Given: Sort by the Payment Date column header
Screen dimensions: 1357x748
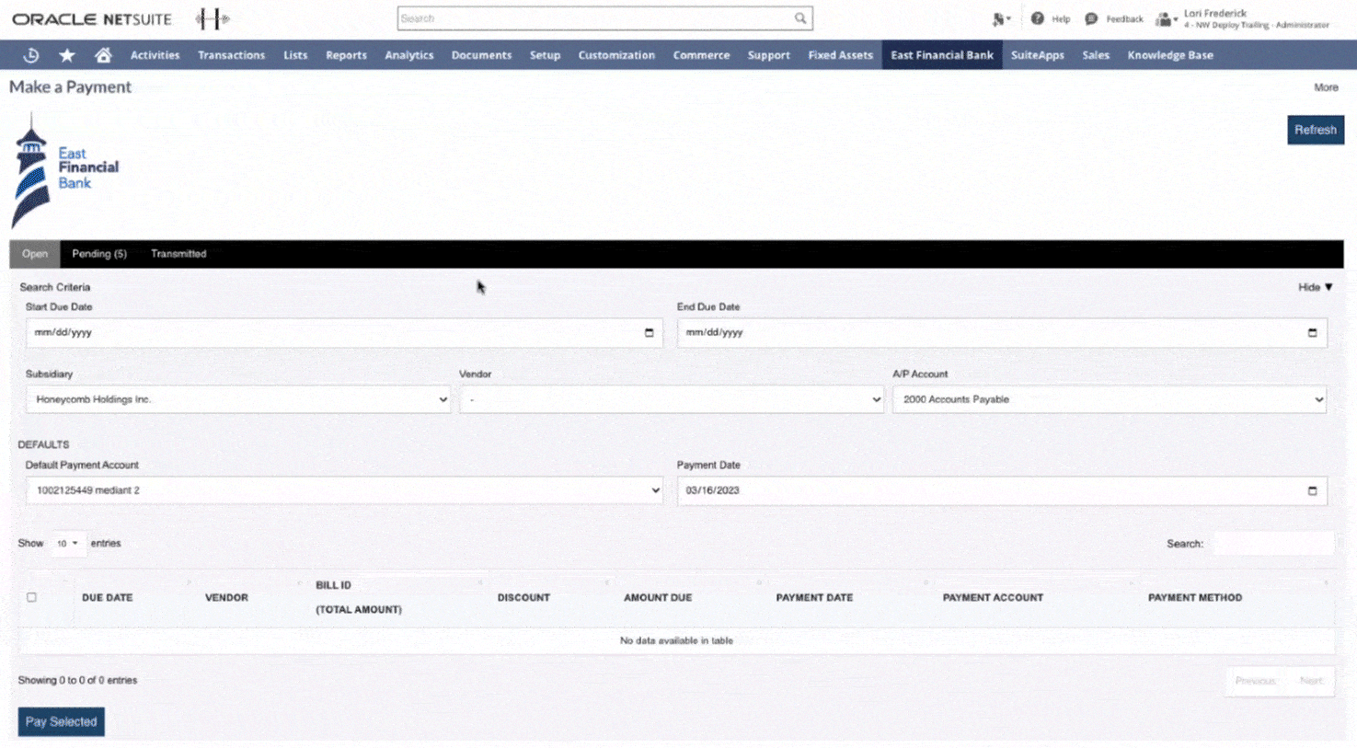Looking at the screenshot, I should (x=814, y=598).
